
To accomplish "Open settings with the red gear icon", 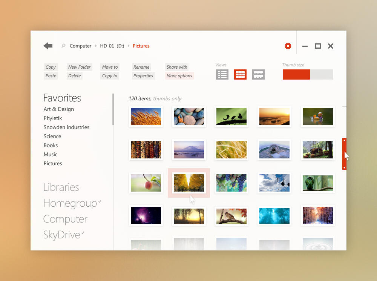I will (x=288, y=46).
